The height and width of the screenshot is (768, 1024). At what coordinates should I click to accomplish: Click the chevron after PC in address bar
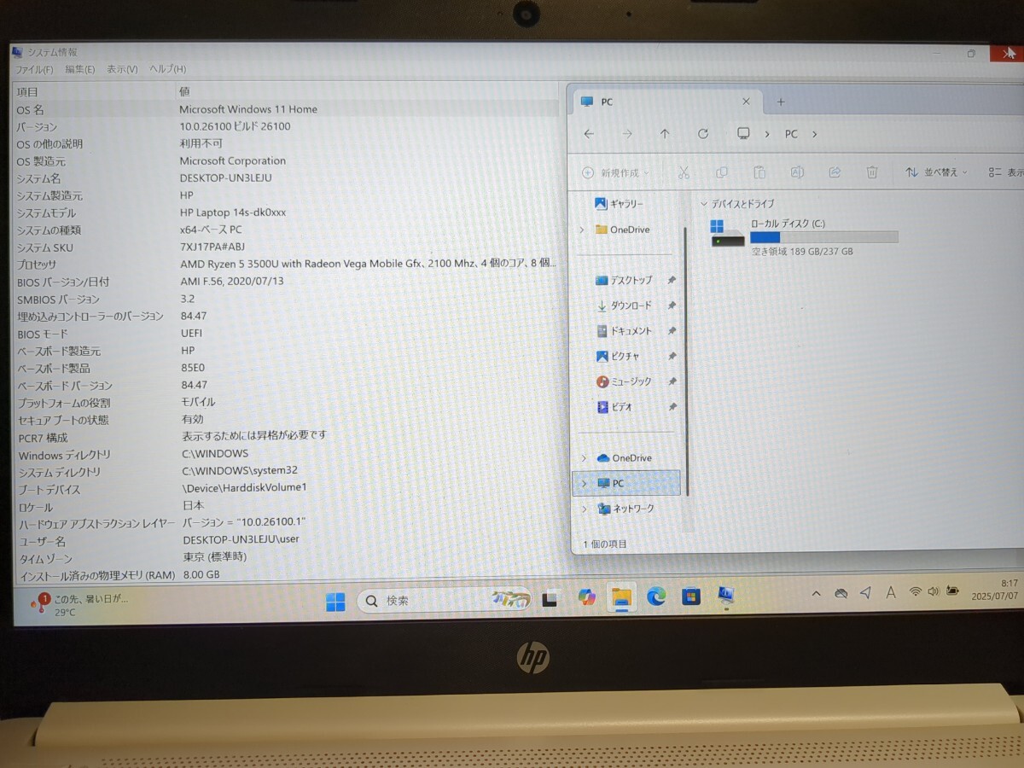click(x=814, y=134)
